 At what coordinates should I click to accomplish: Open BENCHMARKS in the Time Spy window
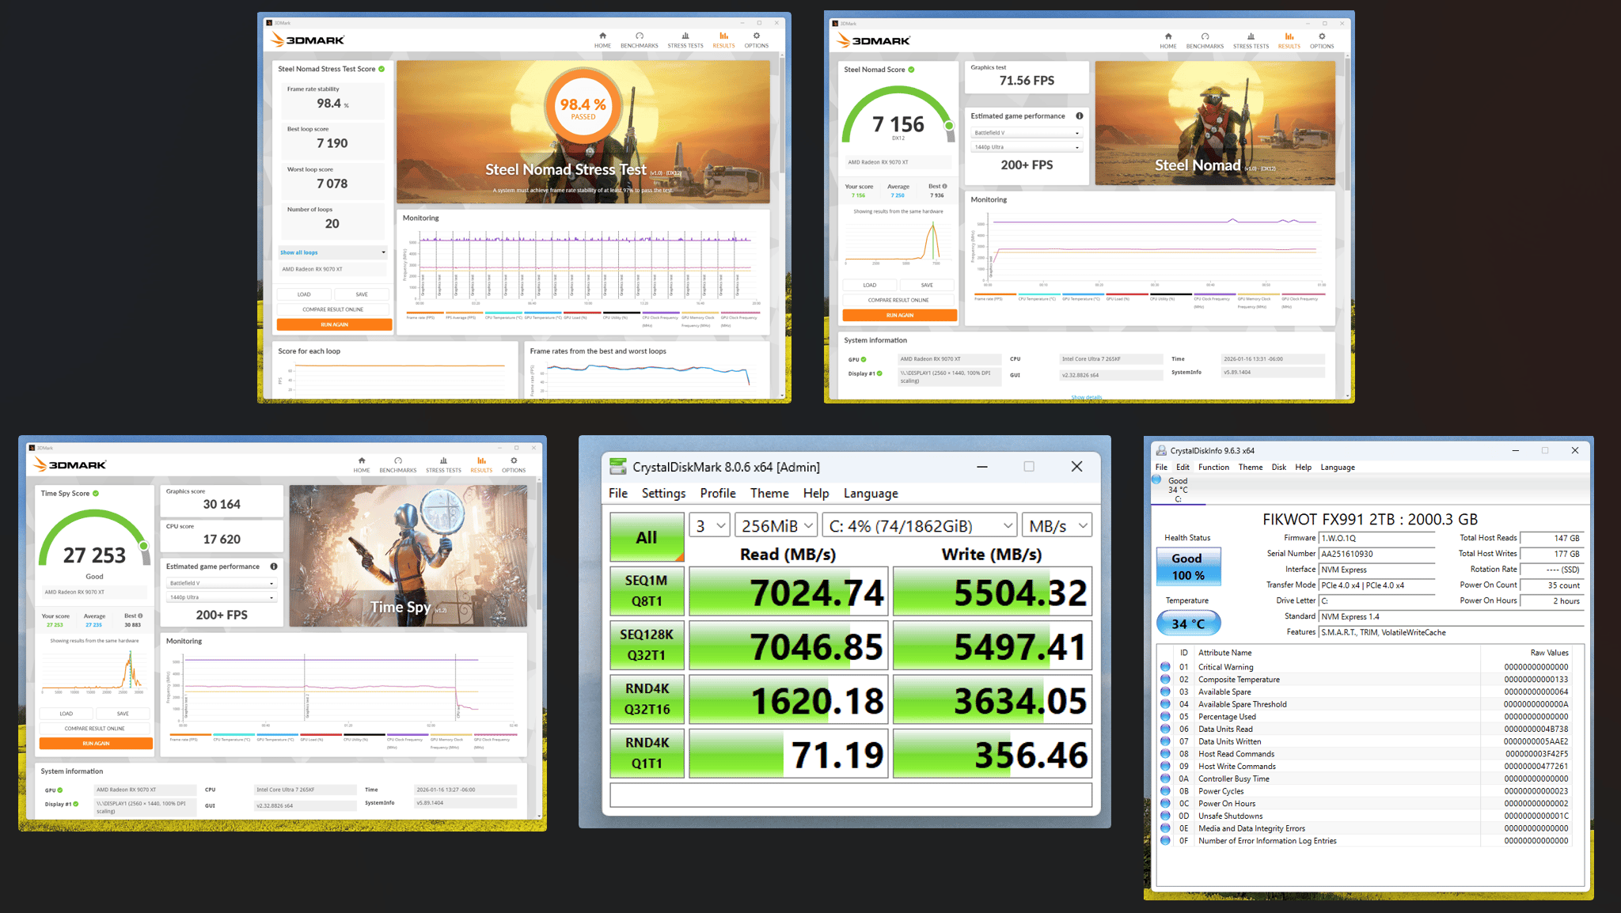(398, 464)
